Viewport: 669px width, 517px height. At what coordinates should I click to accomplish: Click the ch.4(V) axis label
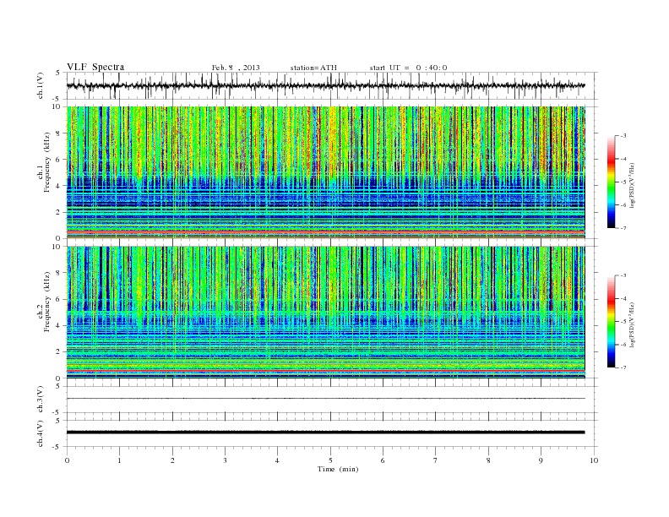pyautogui.click(x=41, y=433)
